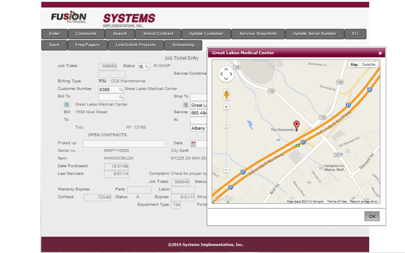
Task: Switch the map to Map view
Action: tap(354, 64)
